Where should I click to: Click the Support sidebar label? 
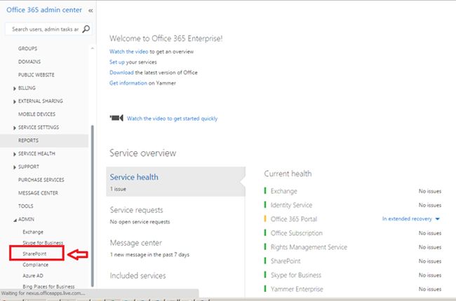coord(29,167)
